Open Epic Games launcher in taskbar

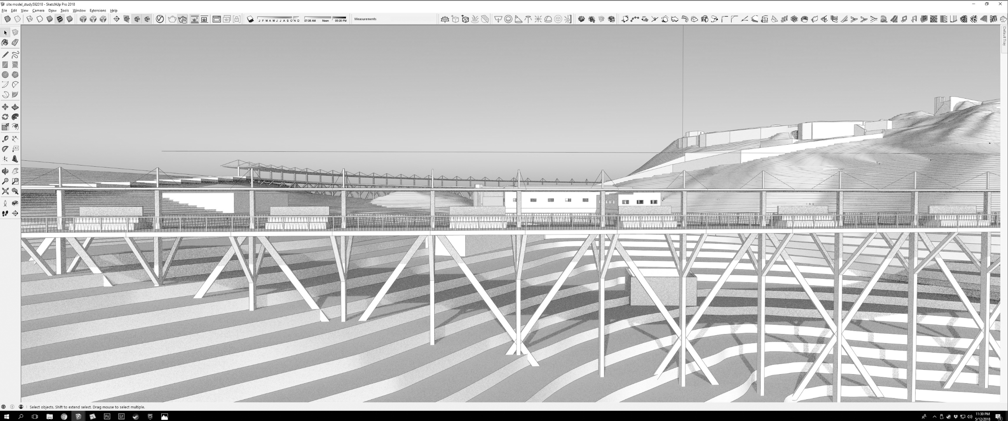(150, 417)
